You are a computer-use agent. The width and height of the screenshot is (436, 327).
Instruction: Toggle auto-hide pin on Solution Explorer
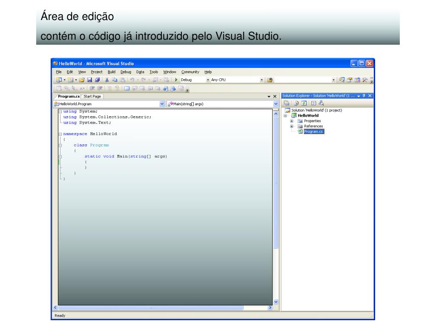coord(364,96)
